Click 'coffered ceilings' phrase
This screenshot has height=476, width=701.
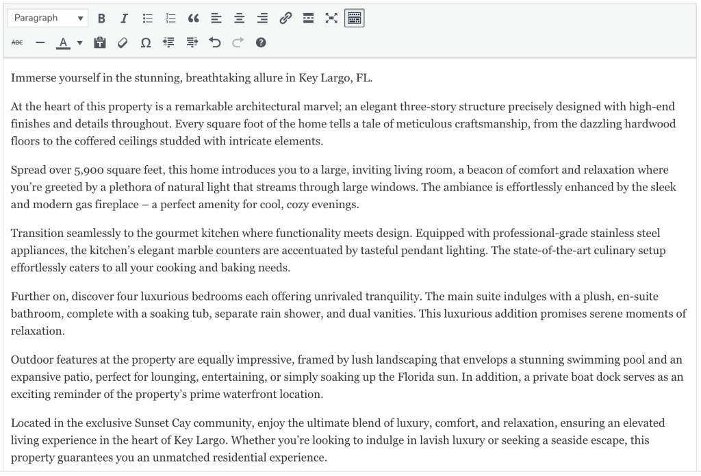tap(115, 141)
